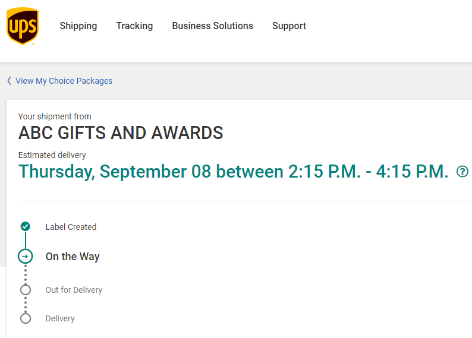The image size is (472, 338).
Task: Click the Out for Delivery empty circle
Action: [x=25, y=290]
